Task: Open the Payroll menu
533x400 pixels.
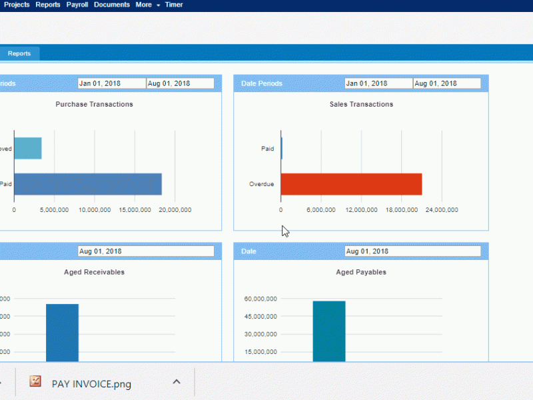Action: [x=77, y=5]
